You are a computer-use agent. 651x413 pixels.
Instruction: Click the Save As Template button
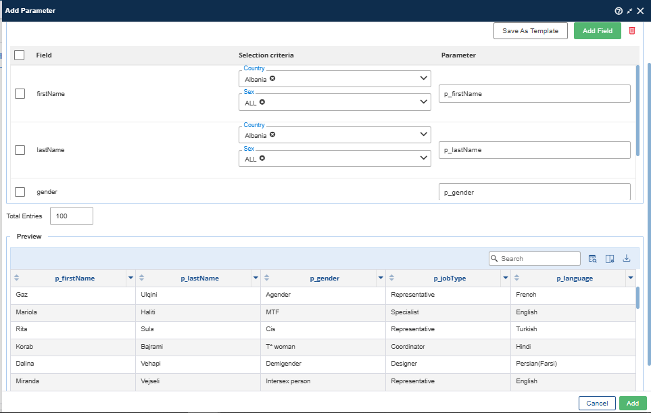point(530,31)
